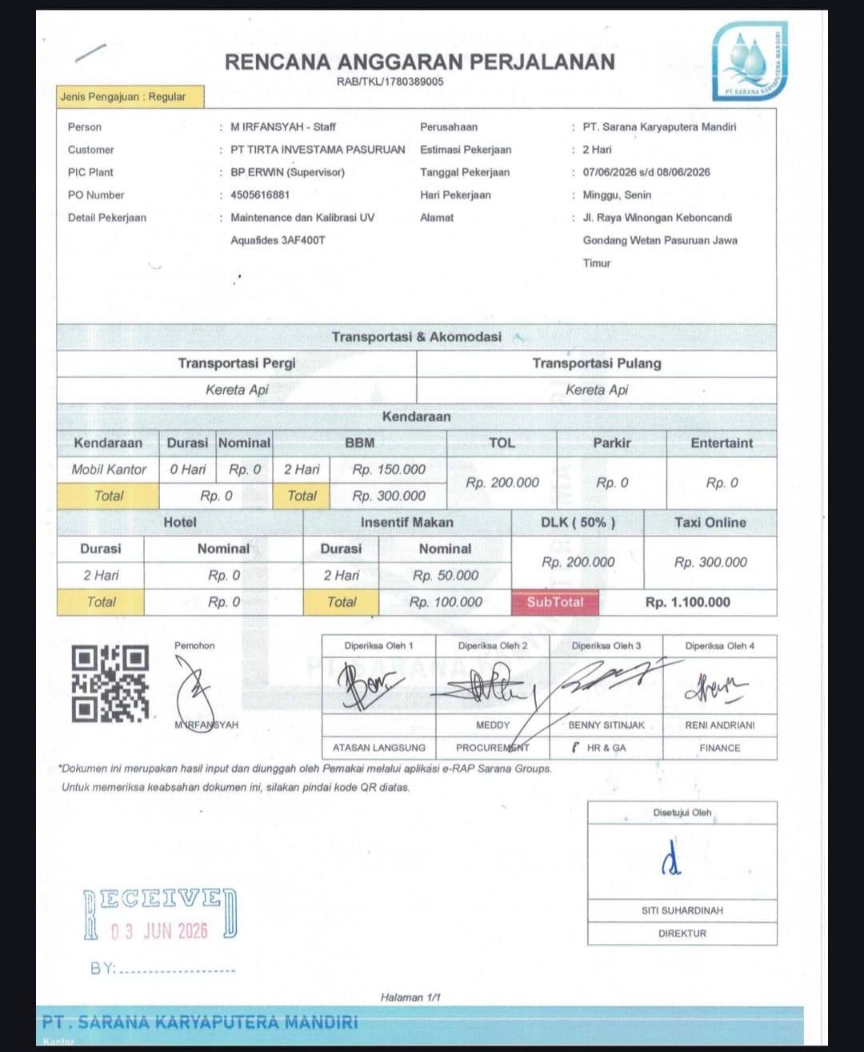Click the name 'RENI ANDRIANI'

pos(720,725)
